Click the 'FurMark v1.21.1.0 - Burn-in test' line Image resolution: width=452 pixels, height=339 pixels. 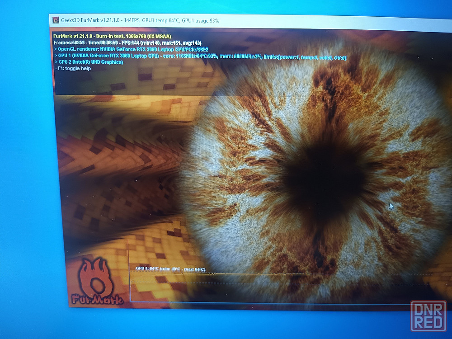(x=113, y=36)
